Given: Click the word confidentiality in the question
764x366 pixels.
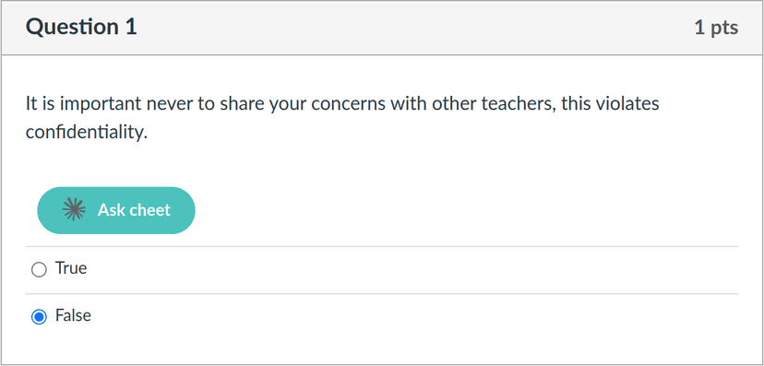Looking at the screenshot, I should tap(86, 132).
